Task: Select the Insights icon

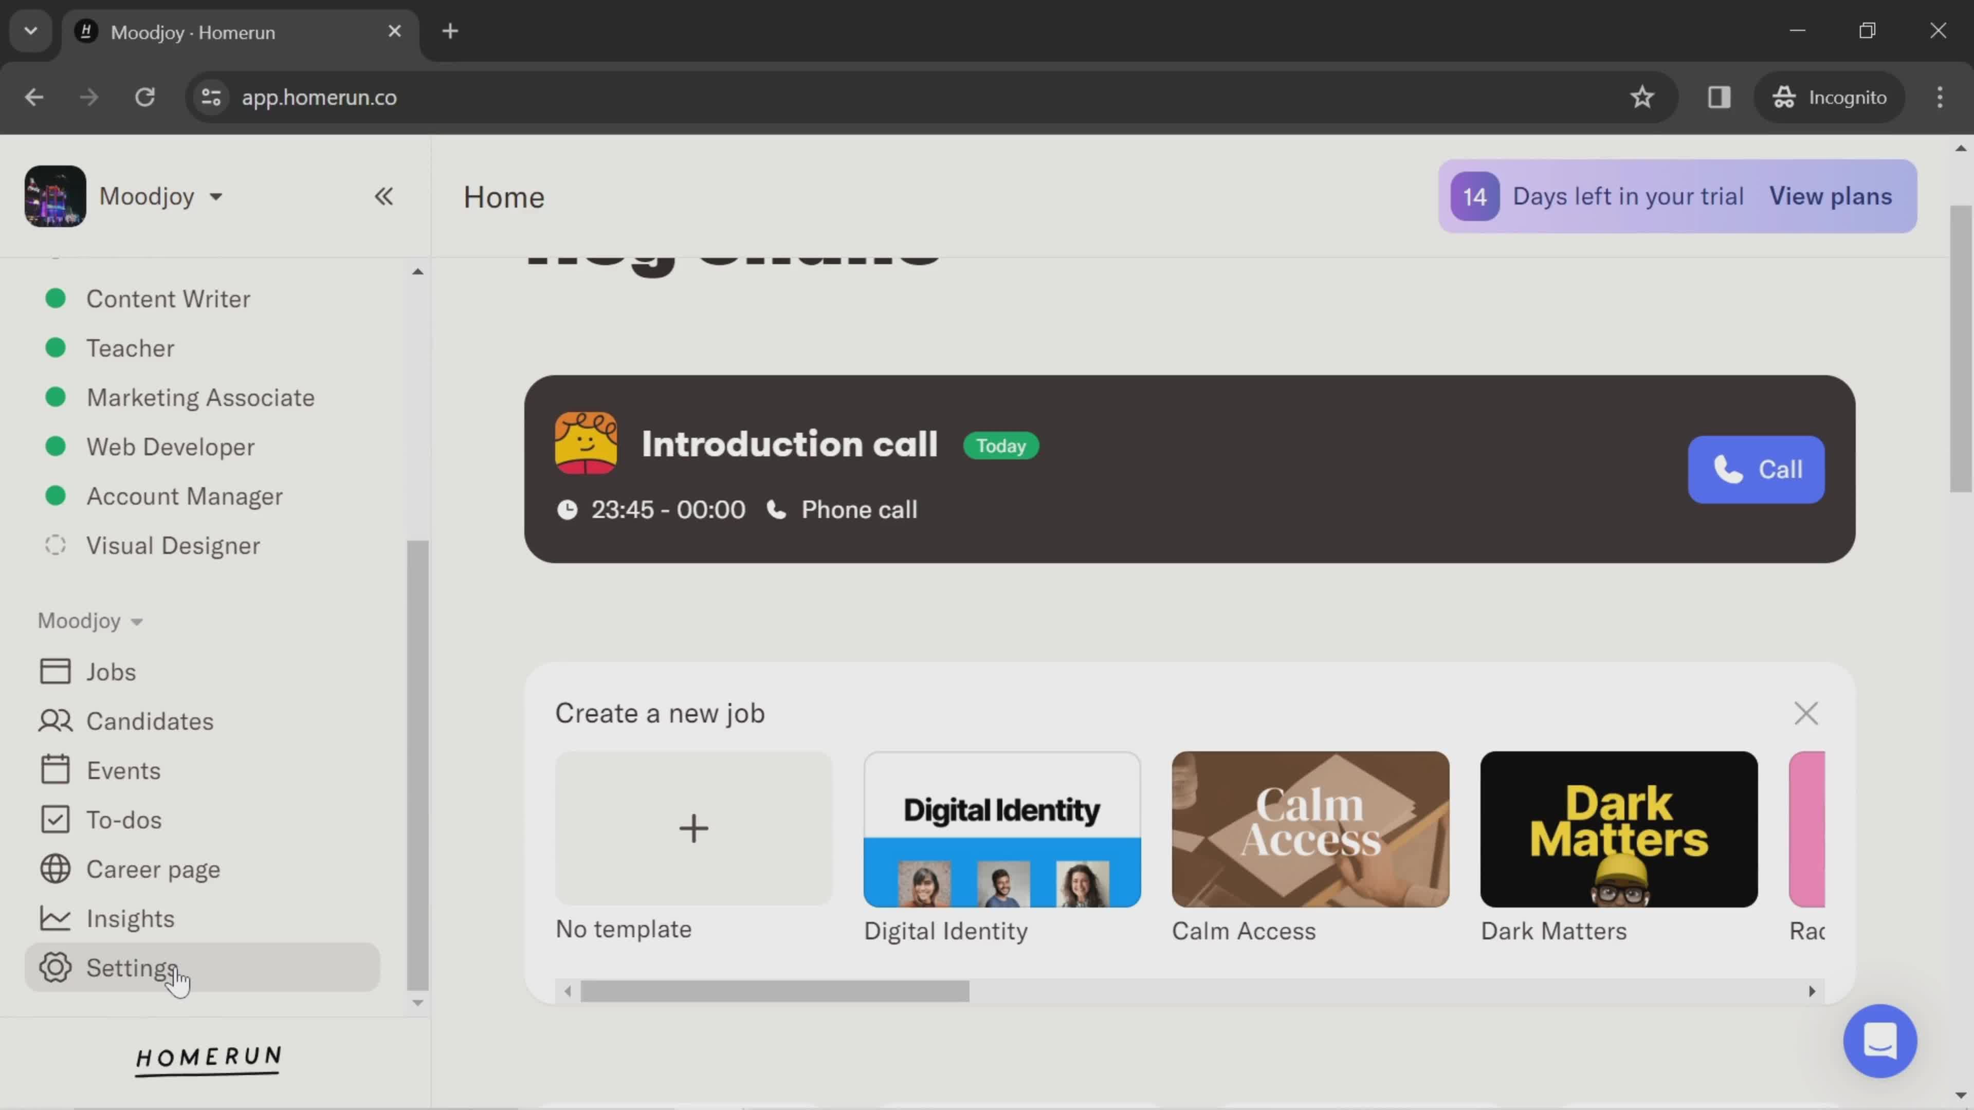Action: click(54, 919)
